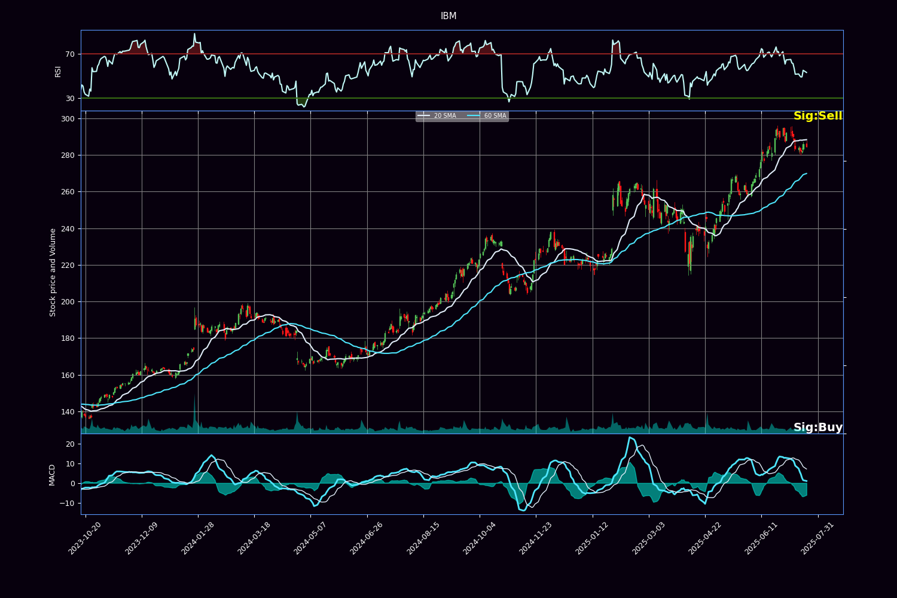Click the 200 price tick label
The width and height of the screenshot is (897, 598).
[68, 302]
